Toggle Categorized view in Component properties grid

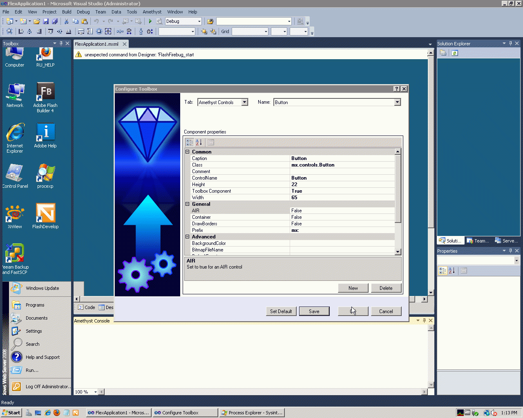tap(190, 142)
